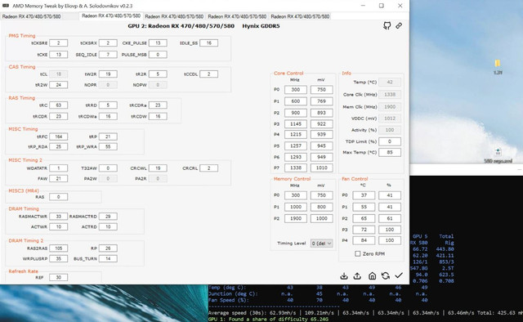523x322 pixels.
Task: Click the tRCDRa input field
Action: click(158, 105)
